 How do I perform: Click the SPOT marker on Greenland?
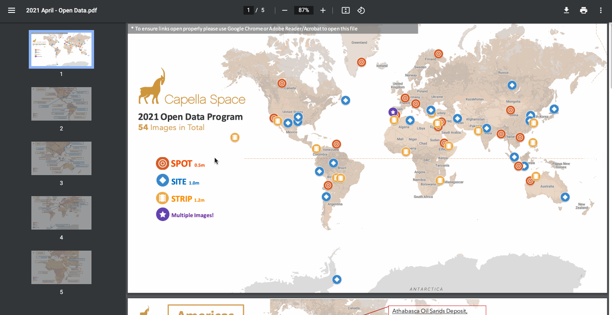pos(362,62)
